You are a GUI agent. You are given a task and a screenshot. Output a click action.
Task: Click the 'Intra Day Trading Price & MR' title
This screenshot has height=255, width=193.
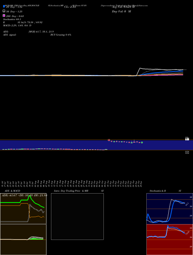click(x=71, y=191)
